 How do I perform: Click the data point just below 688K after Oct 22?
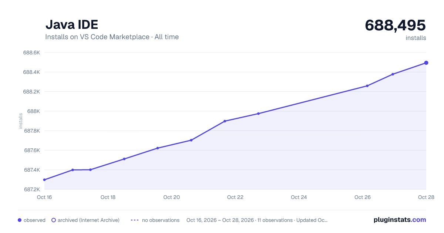[x=258, y=114]
